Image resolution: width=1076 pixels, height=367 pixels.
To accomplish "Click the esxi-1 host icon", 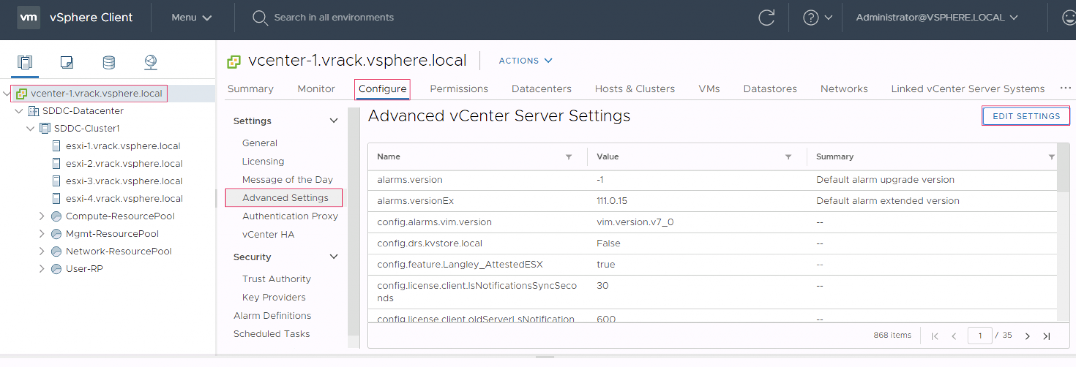I will (x=56, y=146).
